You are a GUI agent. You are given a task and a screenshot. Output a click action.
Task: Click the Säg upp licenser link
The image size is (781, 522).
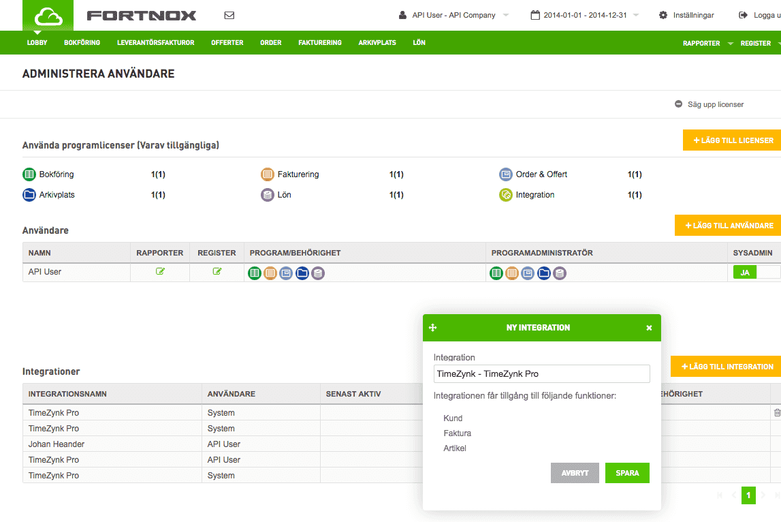click(716, 104)
